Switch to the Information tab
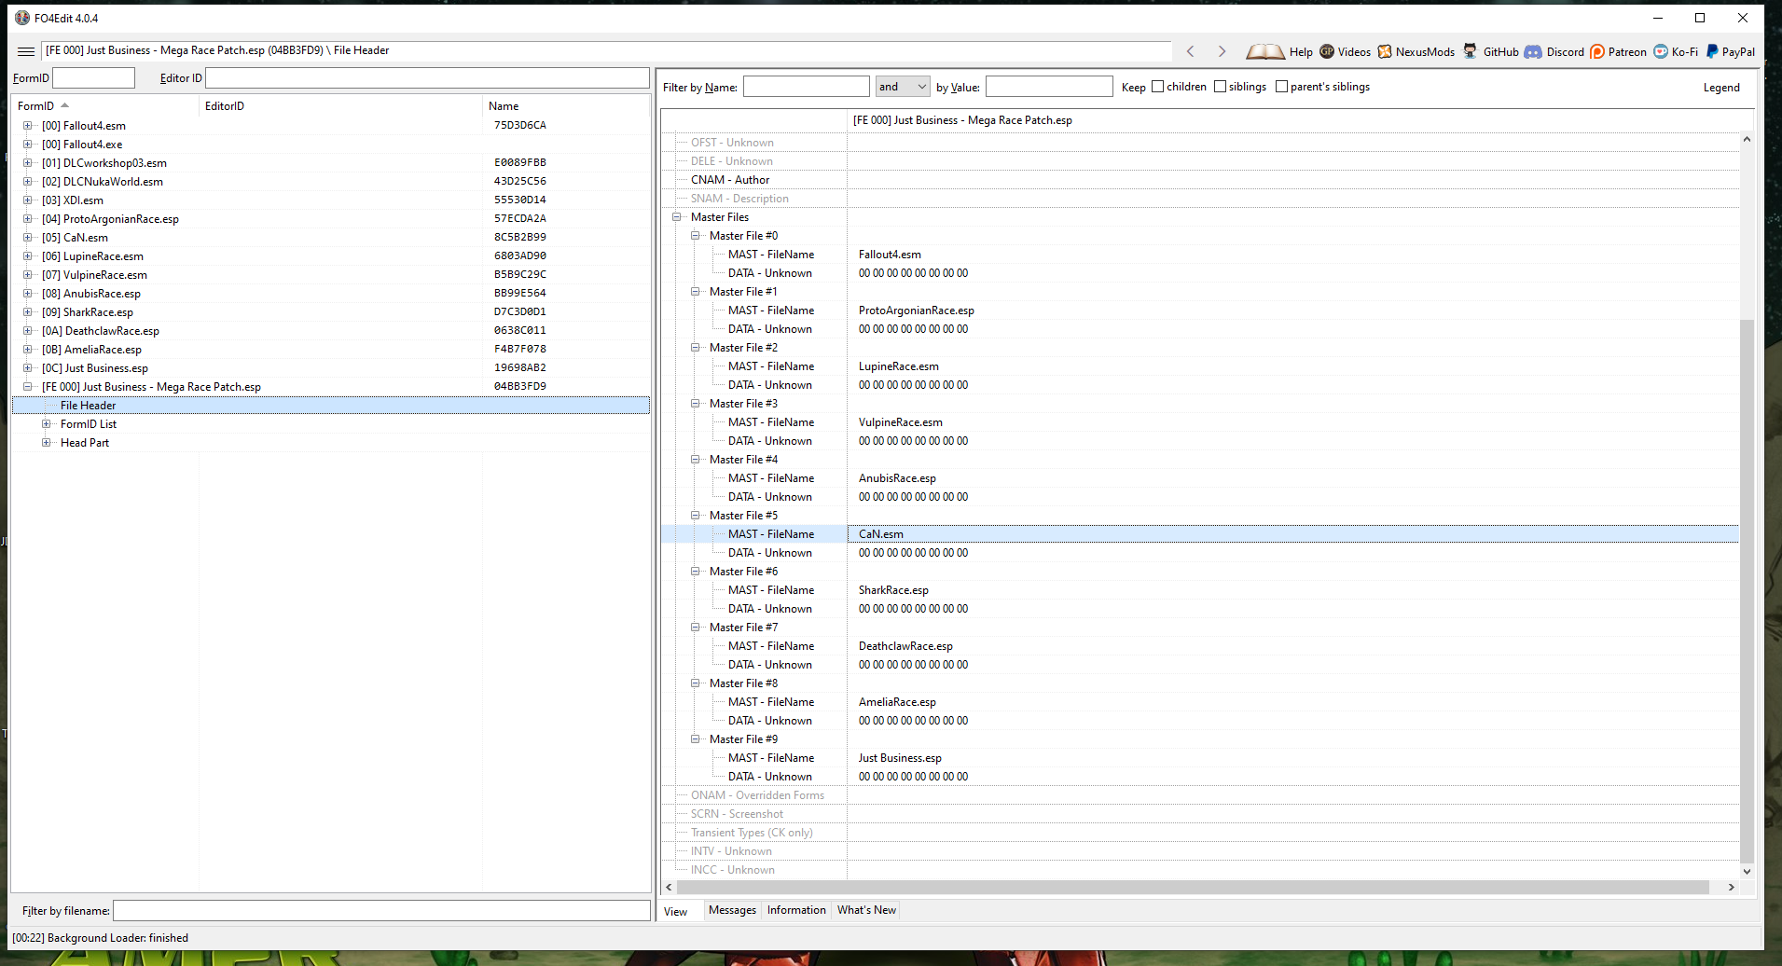Image resolution: width=1782 pixels, height=966 pixels. 796,910
